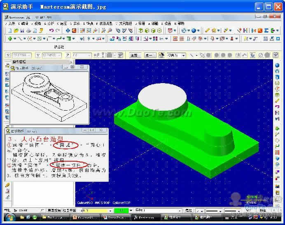Click the grey Redo arrow icon
This screenshot has width=285, height=225.
(x=58, y=30)
